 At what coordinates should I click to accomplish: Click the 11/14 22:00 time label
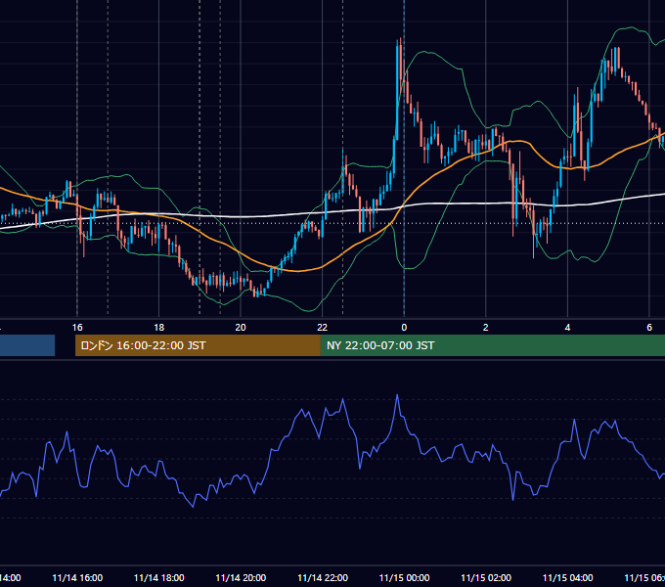pyautogui.click(x=323, y=577)
